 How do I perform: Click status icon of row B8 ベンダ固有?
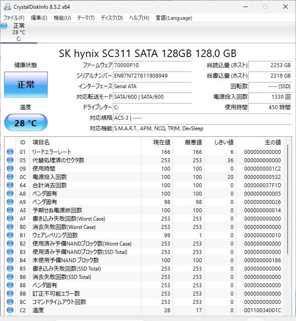point(10,285)
